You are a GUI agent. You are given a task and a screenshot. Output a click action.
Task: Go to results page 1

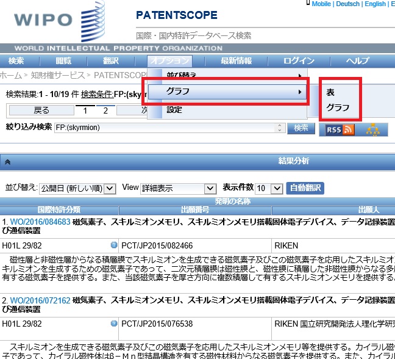pos(85,111)
